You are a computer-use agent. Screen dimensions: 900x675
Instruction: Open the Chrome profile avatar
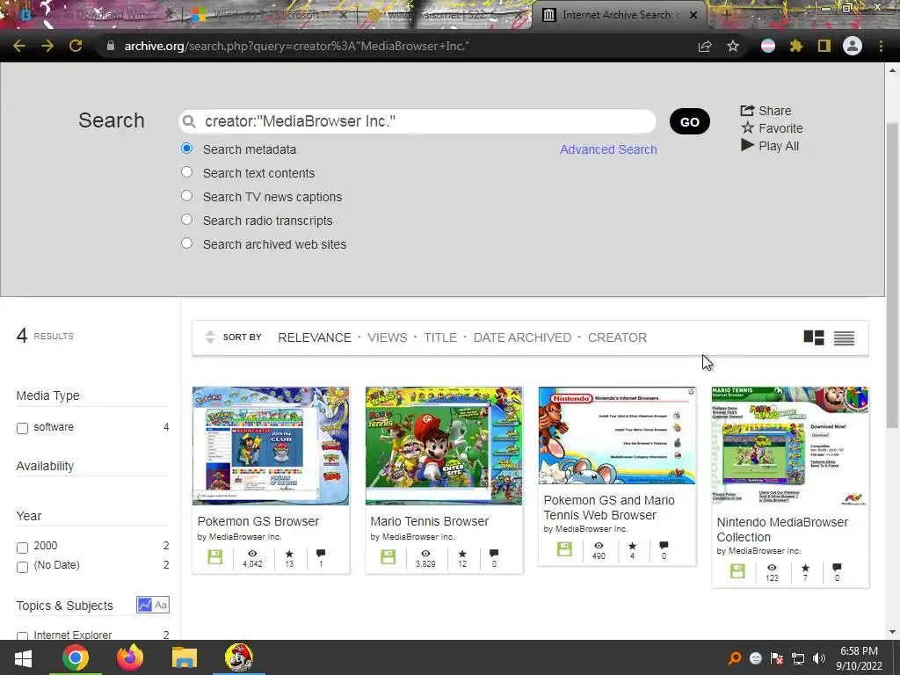(x=853, y=46)
